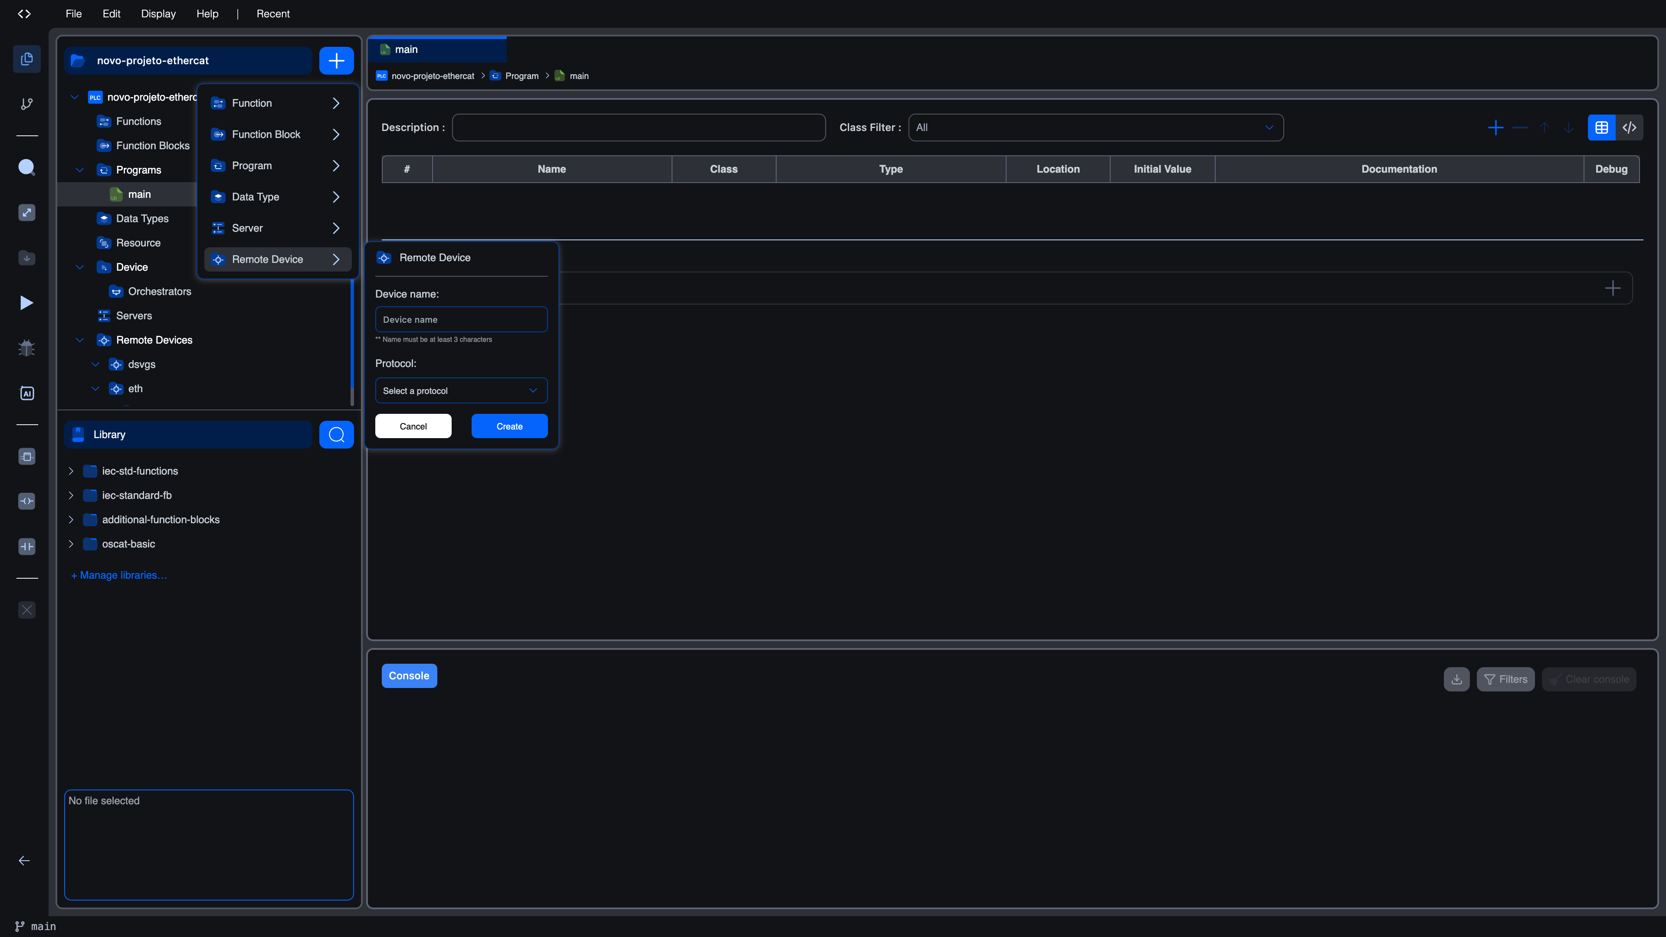Screen dimensions: 1666x937
Task: Expand the iec-standard-fb library
Action: 70,495
